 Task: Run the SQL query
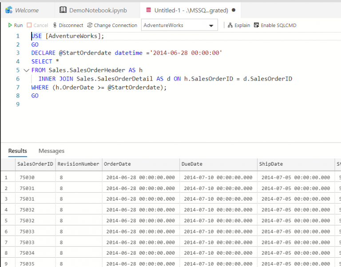(x=15, y=25)
